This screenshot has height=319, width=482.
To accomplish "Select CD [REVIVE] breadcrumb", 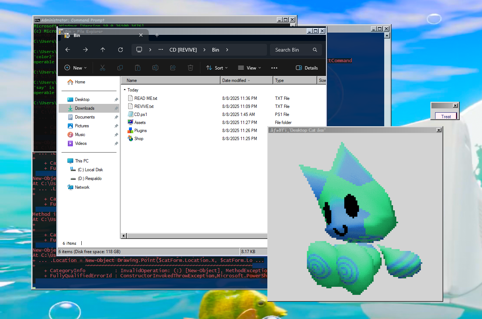I will (183, 50).
